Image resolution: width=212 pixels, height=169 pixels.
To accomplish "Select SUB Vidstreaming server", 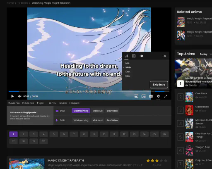I will point(81,111).
